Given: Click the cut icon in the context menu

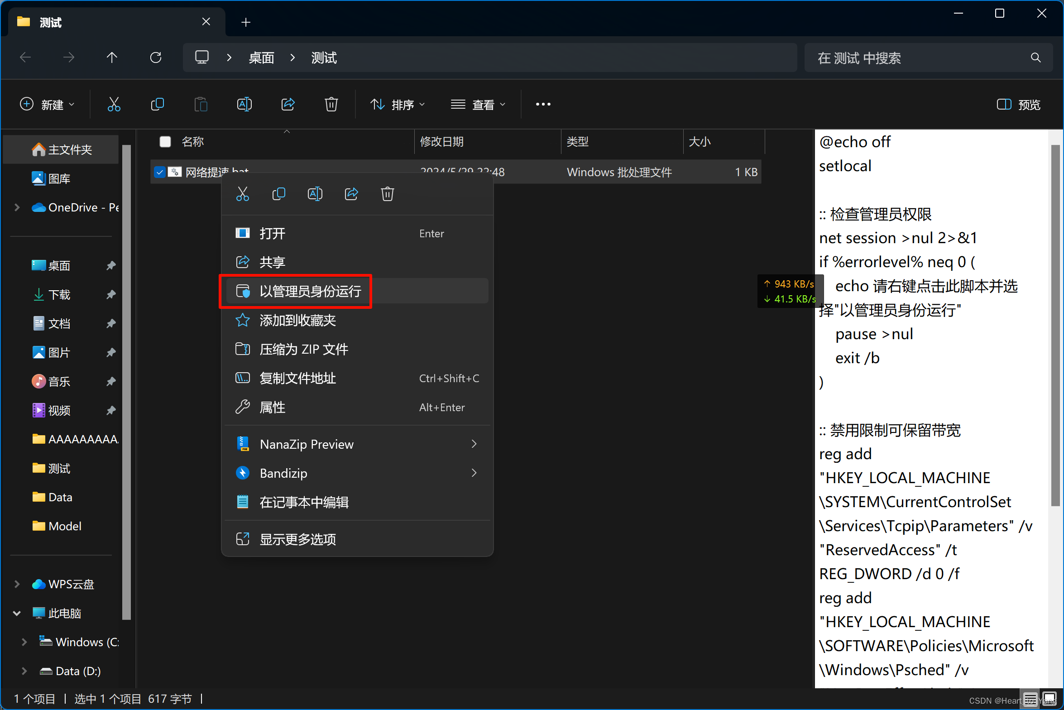Looking at the screenshot, I should click(243, 194).
